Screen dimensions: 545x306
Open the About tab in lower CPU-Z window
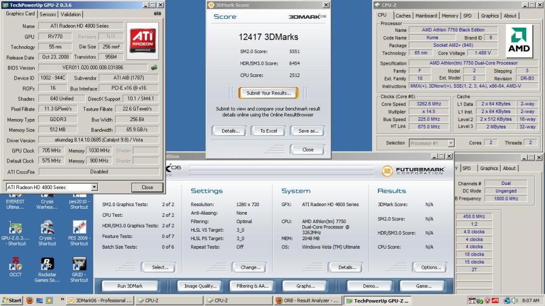tap(509, 168)
